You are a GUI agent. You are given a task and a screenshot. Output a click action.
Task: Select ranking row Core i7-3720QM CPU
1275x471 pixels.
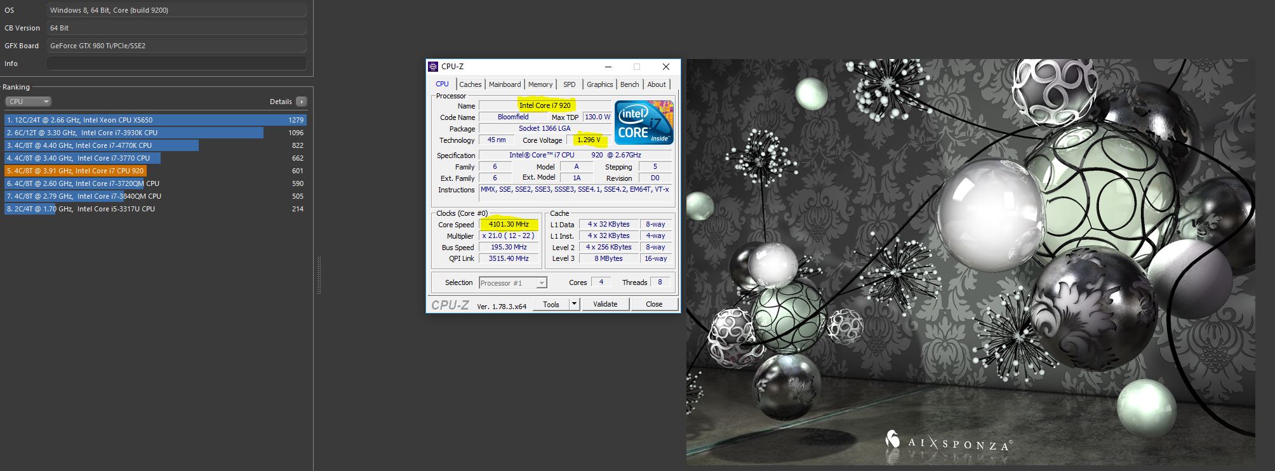tap(156, 183)
